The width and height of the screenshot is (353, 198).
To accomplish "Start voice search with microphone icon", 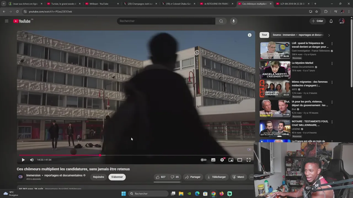I will click(x=234, y=21).
